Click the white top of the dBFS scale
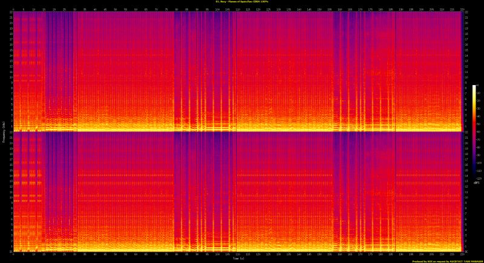 coord(474,87)
